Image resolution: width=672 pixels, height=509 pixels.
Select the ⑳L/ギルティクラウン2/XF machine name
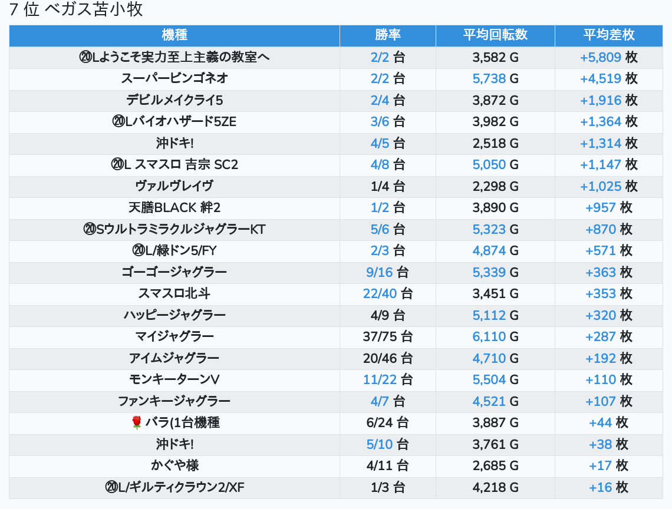point(174,488)
